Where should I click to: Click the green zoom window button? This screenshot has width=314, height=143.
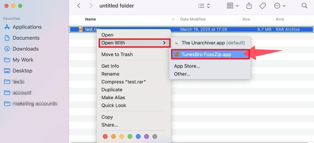[20, 6]
